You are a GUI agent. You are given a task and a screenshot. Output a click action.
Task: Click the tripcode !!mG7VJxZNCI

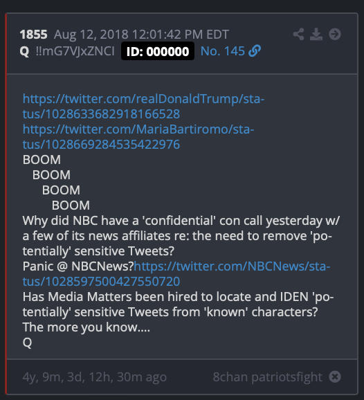point(75,51)
